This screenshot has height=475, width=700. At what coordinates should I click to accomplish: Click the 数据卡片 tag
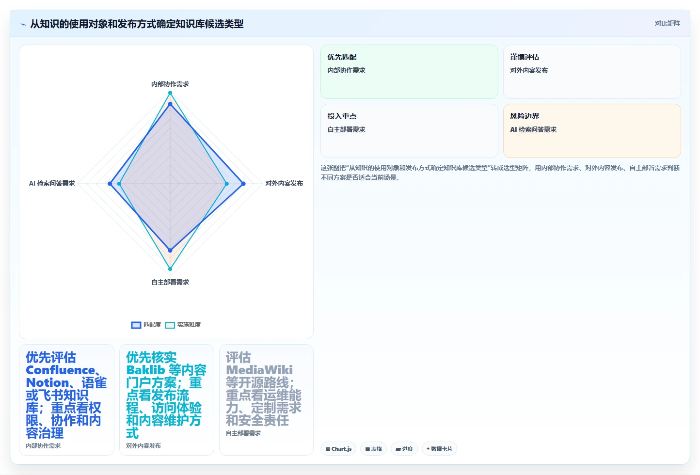point(439,449)
